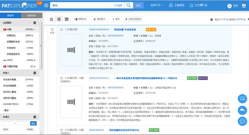Viewport: 249px width, 135px height.
Task: Toggle the 申请人 section menu icon
Action: (x=35, y=73)
